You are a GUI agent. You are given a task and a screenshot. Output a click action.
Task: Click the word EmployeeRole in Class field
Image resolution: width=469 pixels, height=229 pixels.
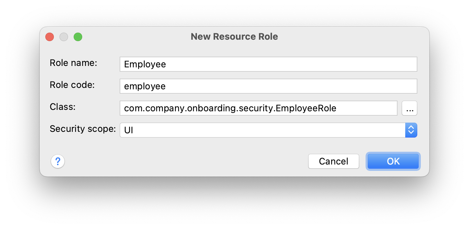pos(306,108)
